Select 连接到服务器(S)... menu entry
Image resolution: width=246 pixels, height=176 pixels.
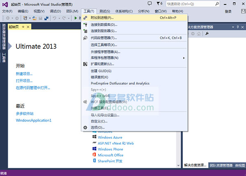tap(134, 31)
